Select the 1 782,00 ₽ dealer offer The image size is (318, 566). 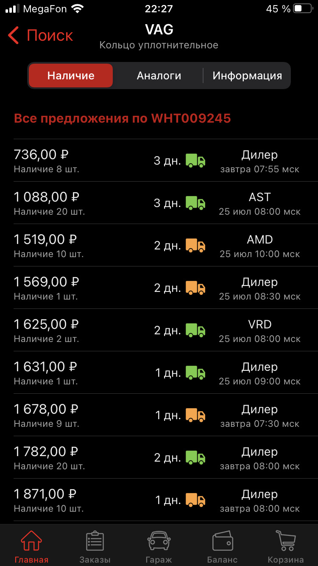point(159,458)
